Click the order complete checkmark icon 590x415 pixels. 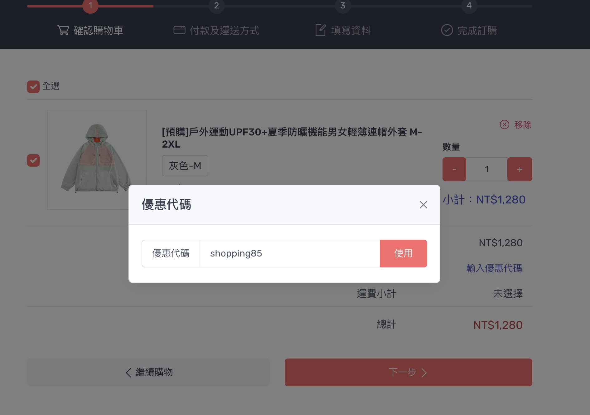pos(447,30)
